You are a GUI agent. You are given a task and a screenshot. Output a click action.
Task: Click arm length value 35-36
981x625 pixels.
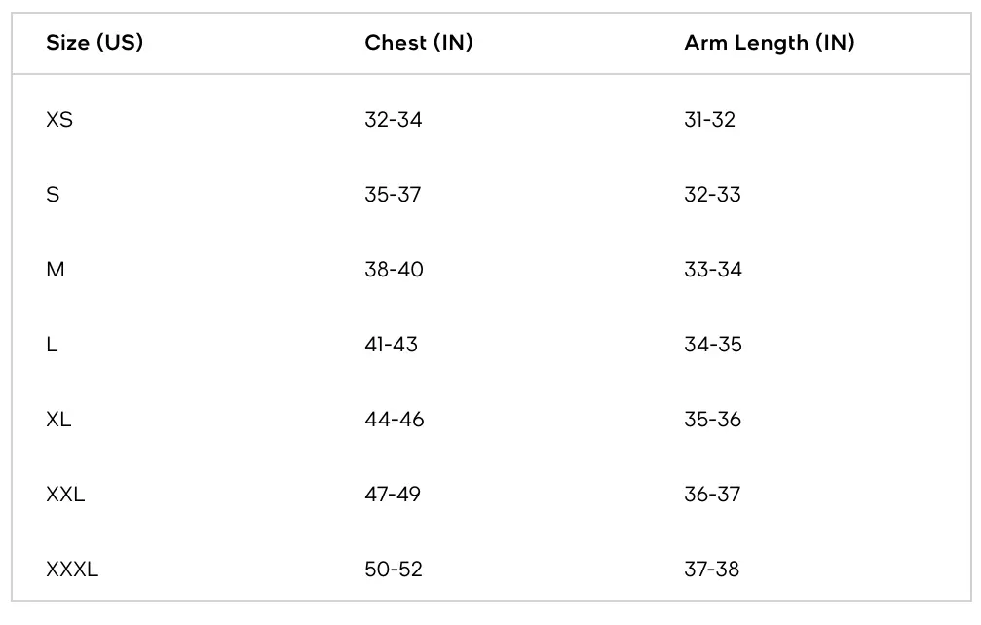(x=712, y=420)
